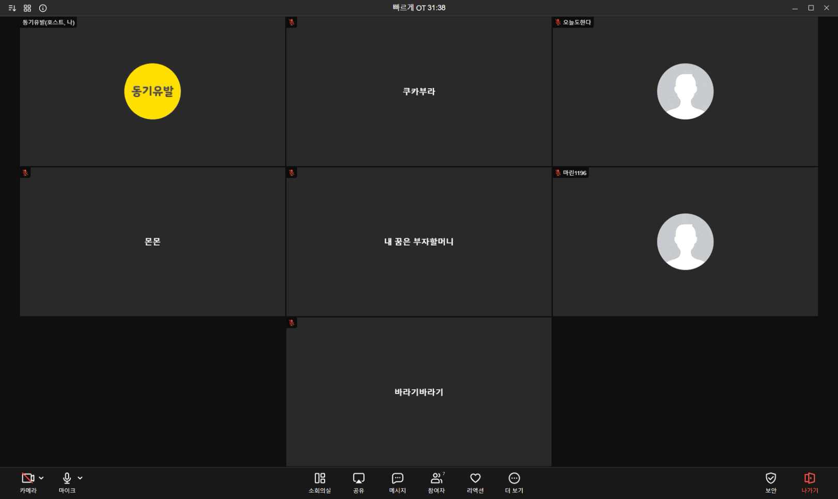The height and width of the screenshot is (499, 838).
Task: Click the meeting title 빠르게 OT 31:38
Action: 419,8
